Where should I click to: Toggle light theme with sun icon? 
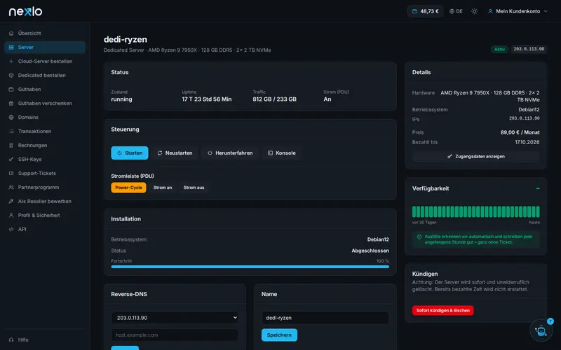[475, 11]
